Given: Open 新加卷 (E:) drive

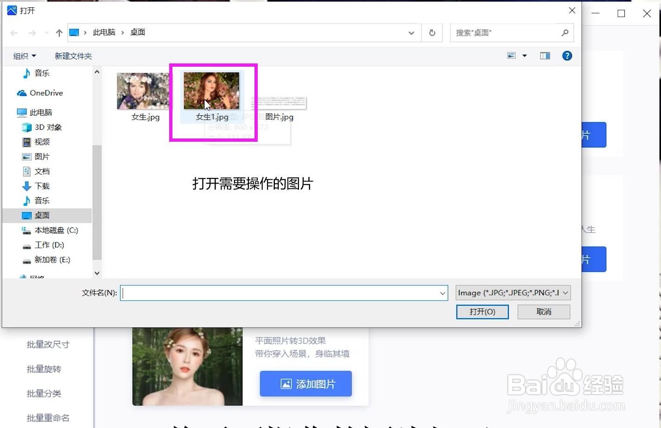Looking at the screenshot, I should coord(46,260).
